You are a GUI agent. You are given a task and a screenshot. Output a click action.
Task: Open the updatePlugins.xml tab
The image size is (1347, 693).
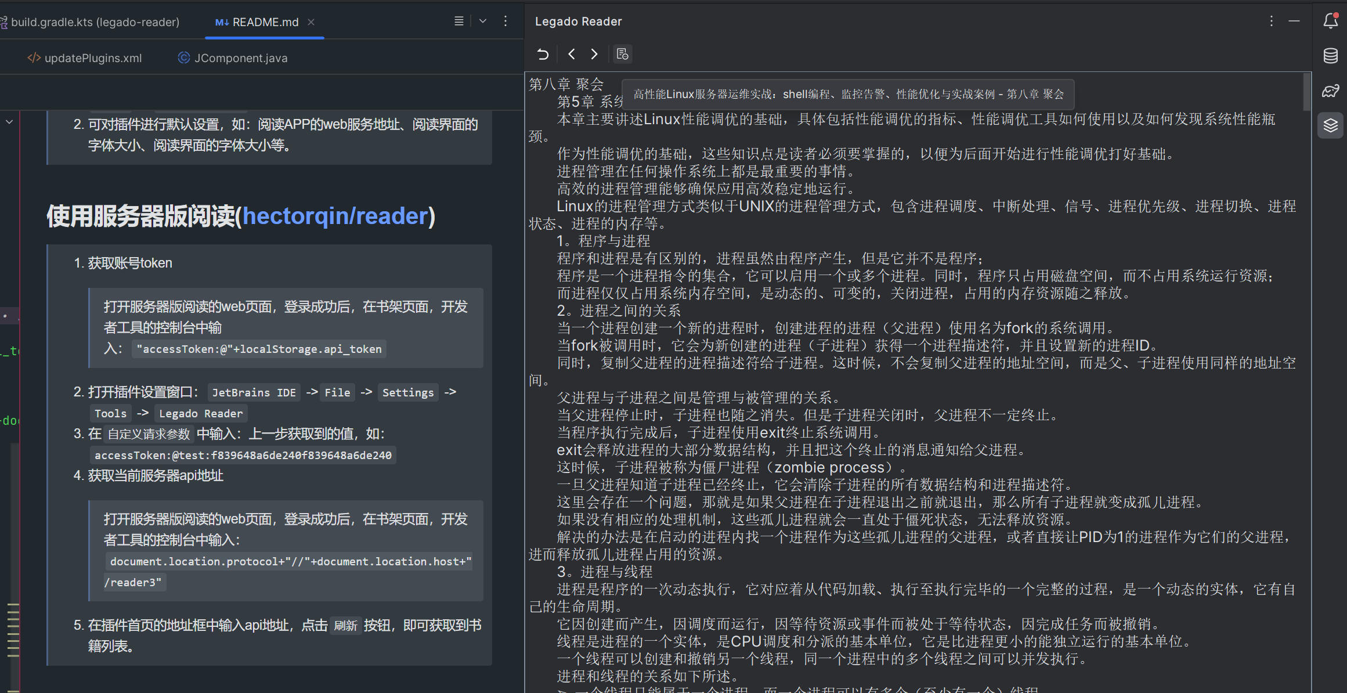tap(93, 58)
